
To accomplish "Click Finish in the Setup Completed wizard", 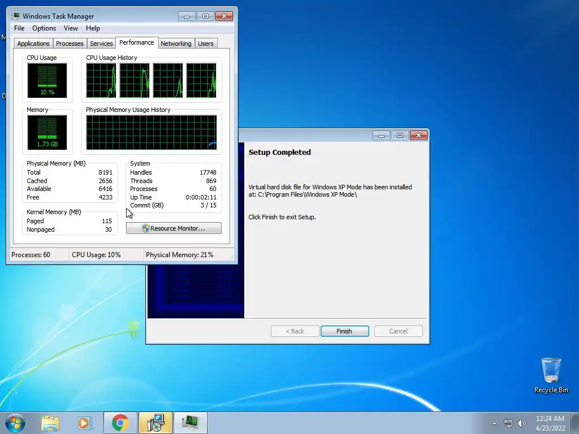I will pos(344,331).
